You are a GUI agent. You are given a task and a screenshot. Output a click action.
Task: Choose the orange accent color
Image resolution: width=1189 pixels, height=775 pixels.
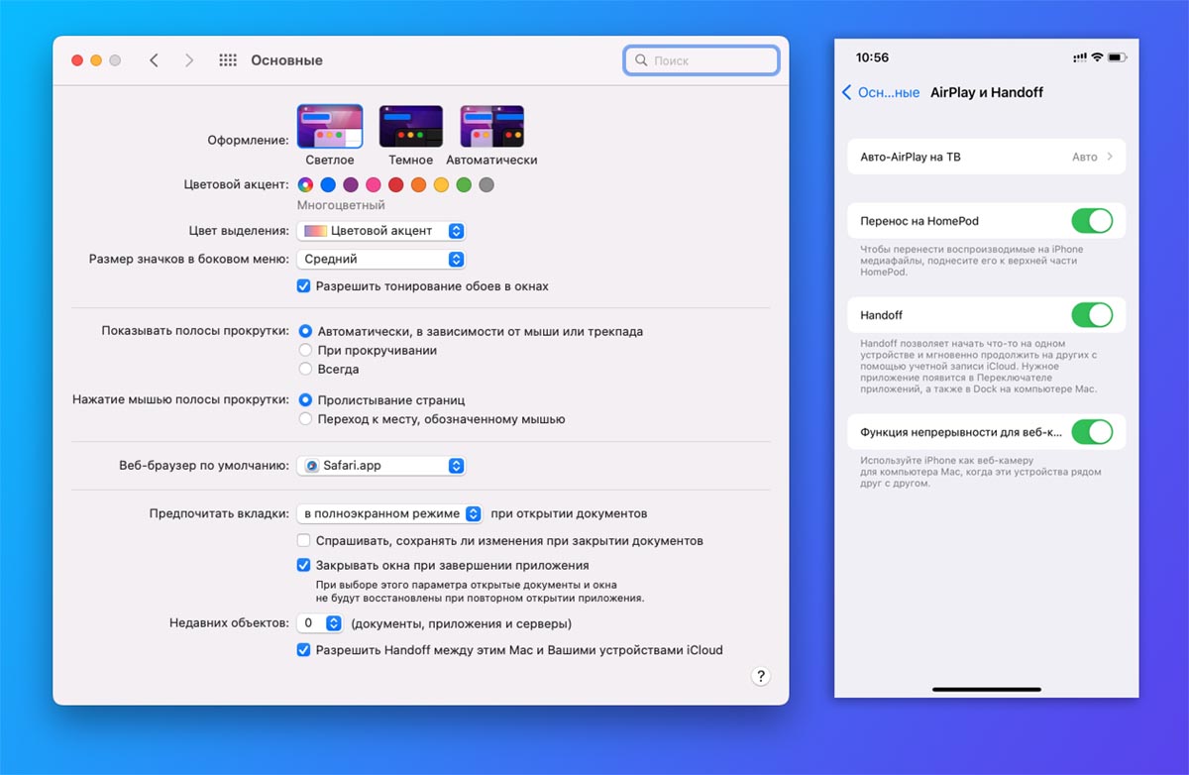click(x=418, y=184)
